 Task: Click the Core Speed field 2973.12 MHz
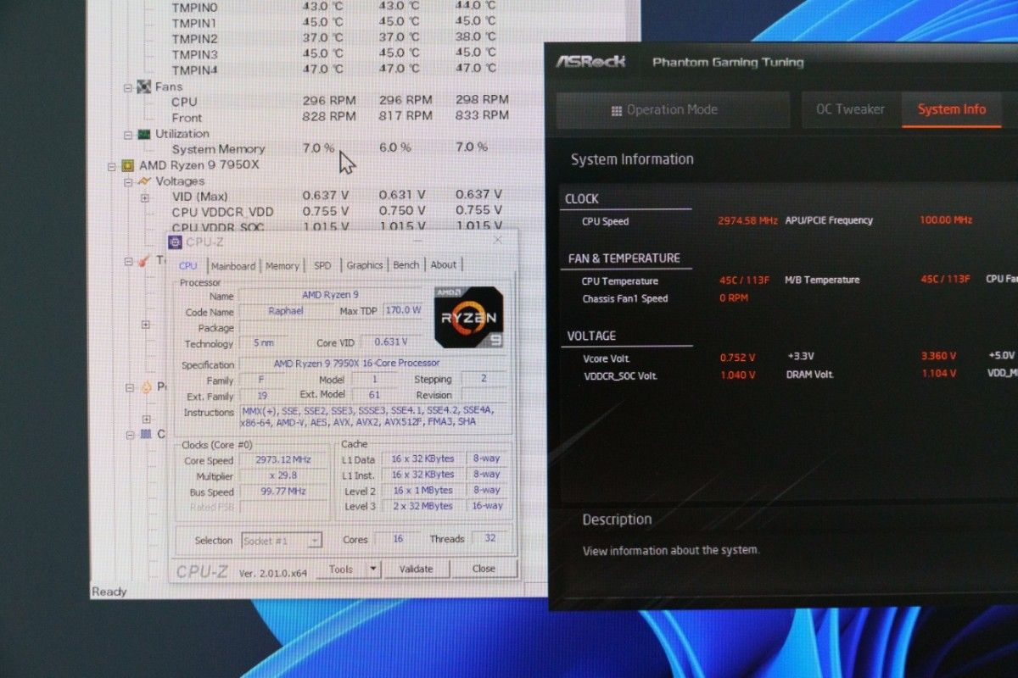pos(283,460)
